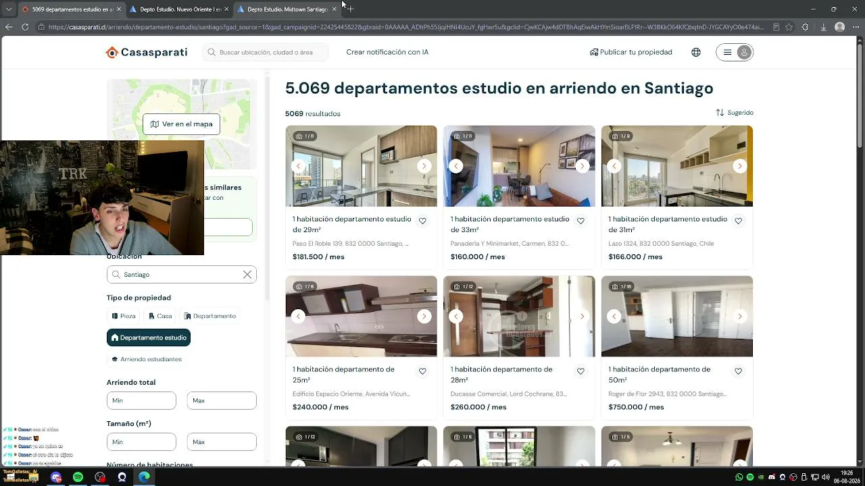
Task: Open the 31m² Lazo 1324 listing title
Action: 668,224
